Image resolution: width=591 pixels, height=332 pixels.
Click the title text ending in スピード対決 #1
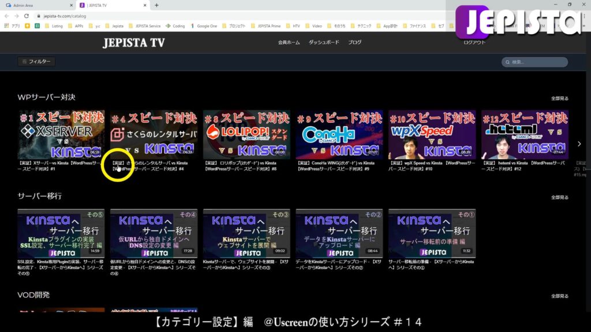(x=59, y=166)
